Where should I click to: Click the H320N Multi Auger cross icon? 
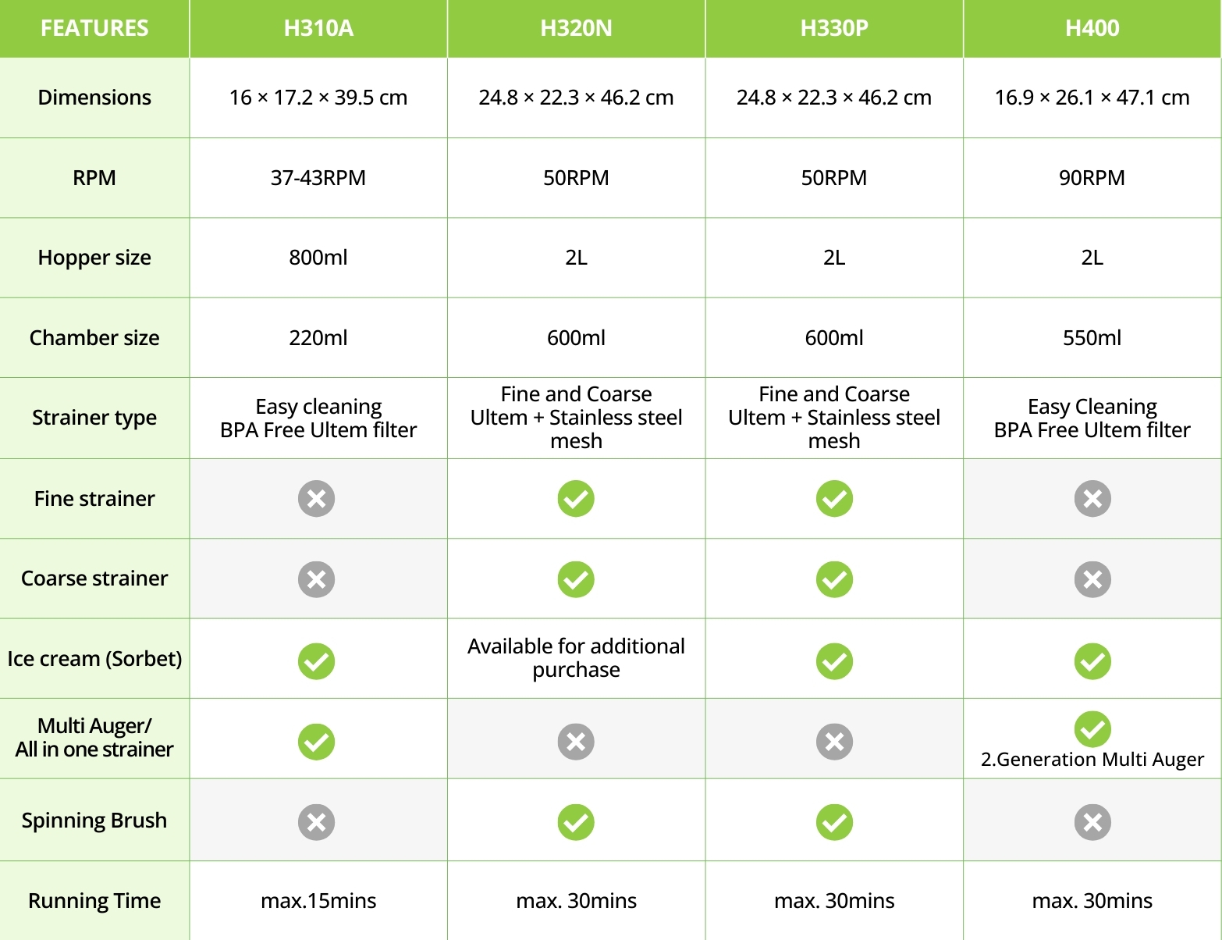click(576, 741)
